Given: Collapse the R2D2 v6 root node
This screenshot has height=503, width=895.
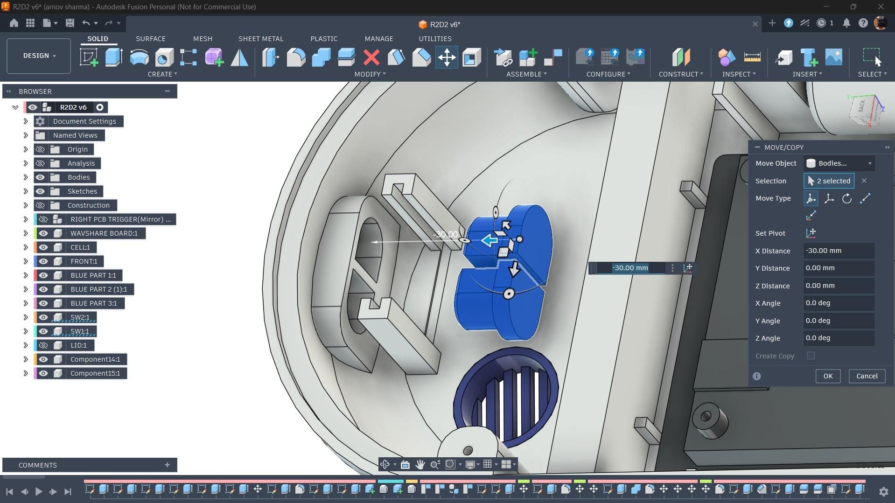Looking at the screenshot, I should [15, 107].
